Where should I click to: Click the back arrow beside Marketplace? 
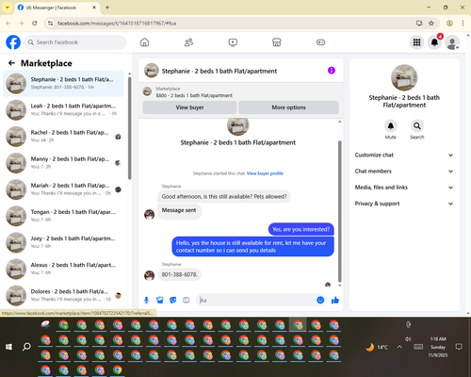(11, 63)
